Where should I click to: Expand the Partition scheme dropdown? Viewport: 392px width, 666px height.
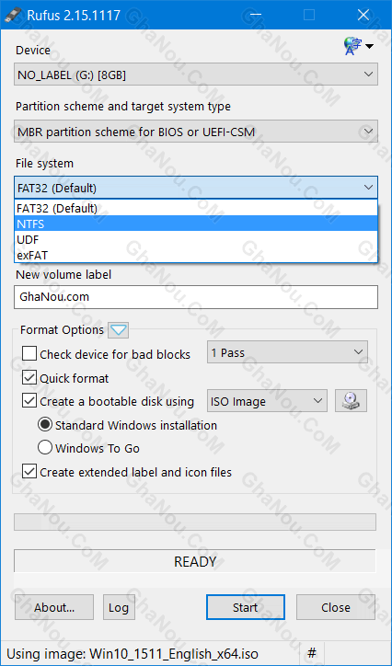coord(196,132)
